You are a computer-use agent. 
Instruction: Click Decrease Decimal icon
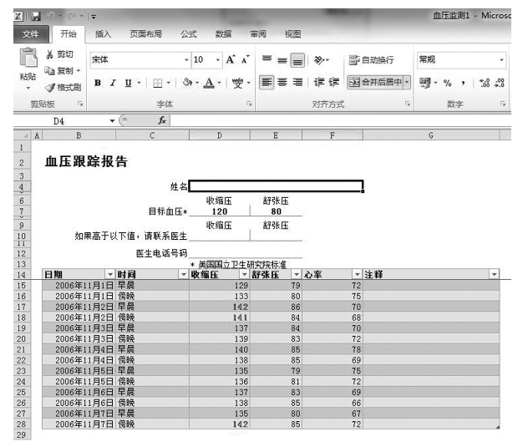(500, 83)
